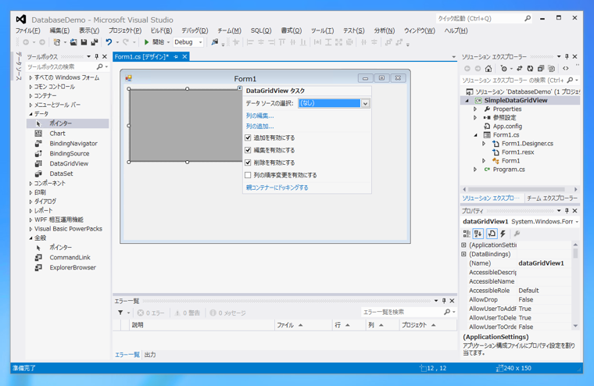This screenshot has height=386, width=594.
Task: Click the 親コンテナーにドッキングする link
Action: pos(277,188)
